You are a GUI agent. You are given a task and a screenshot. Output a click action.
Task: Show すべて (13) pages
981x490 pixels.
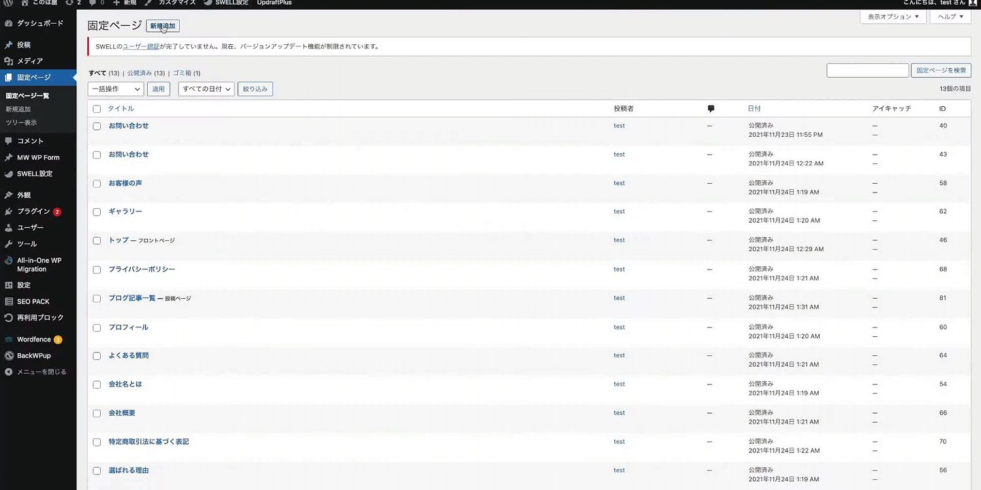pyautogui.click(x=104, y=73)
